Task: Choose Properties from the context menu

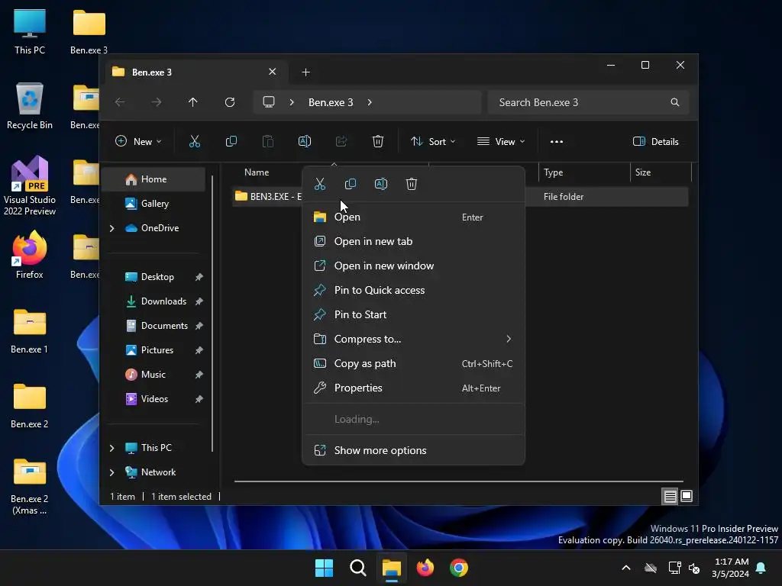Action: click(x=413, y=388)
